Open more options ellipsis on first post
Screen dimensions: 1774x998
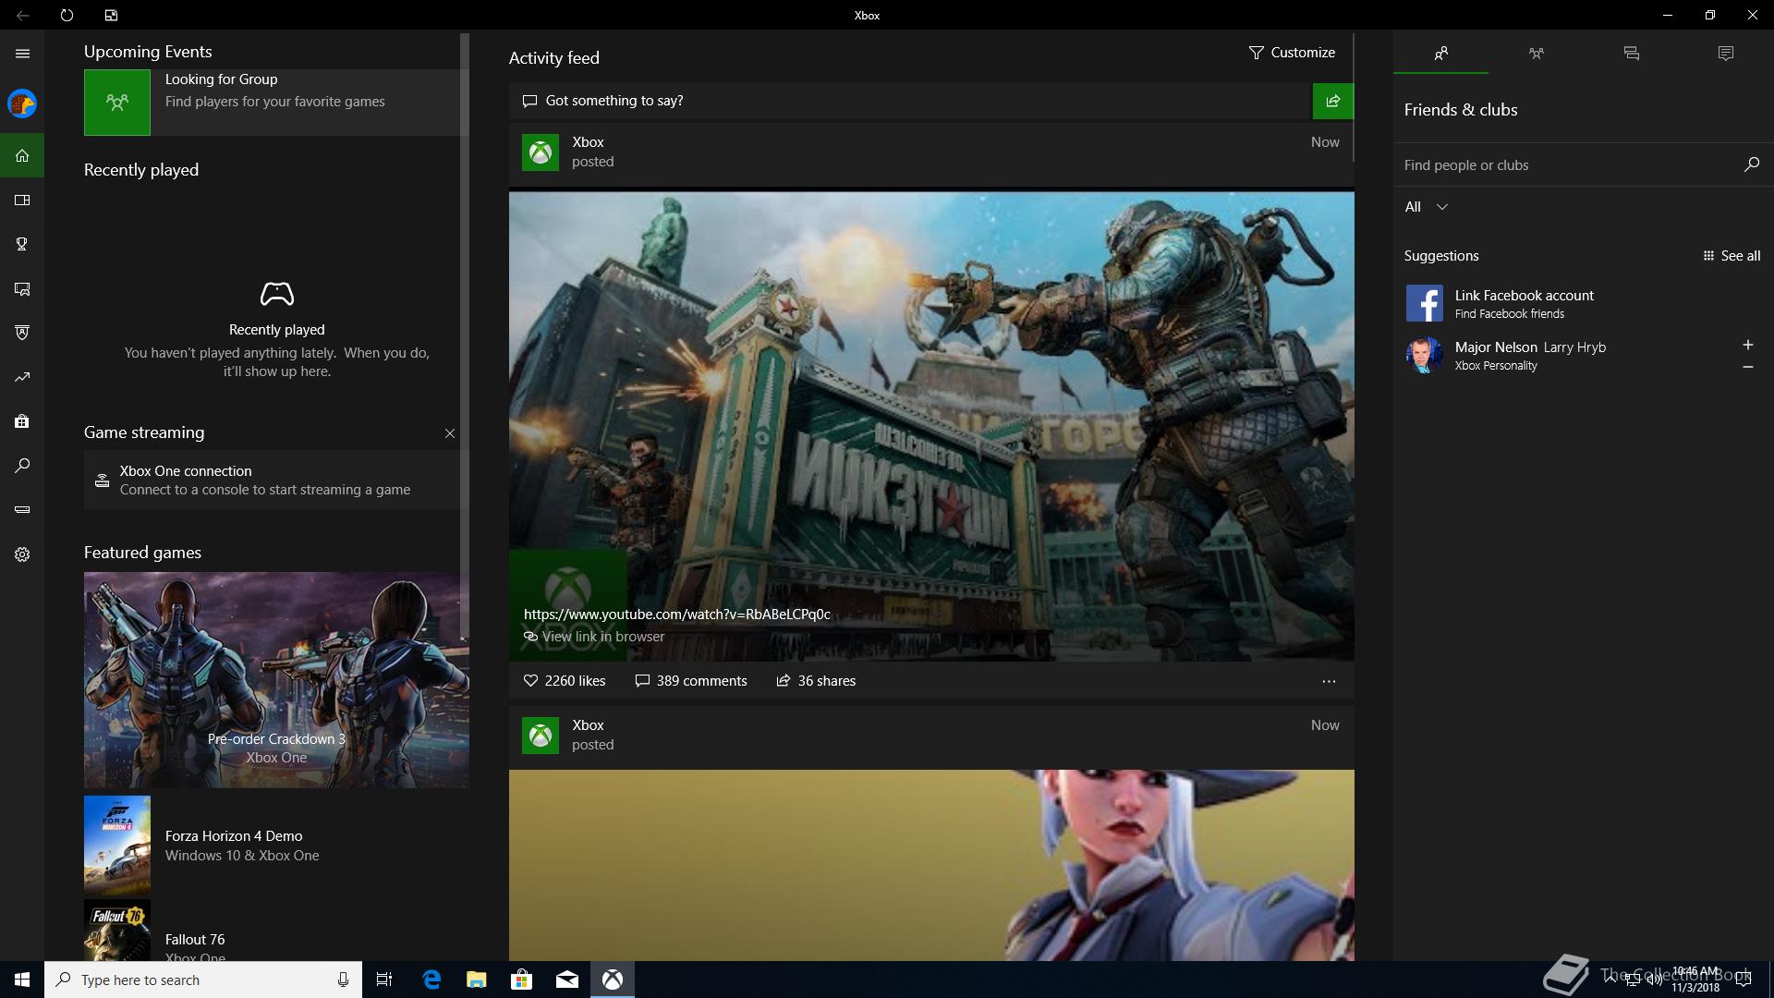click(x=1329, y=681)
